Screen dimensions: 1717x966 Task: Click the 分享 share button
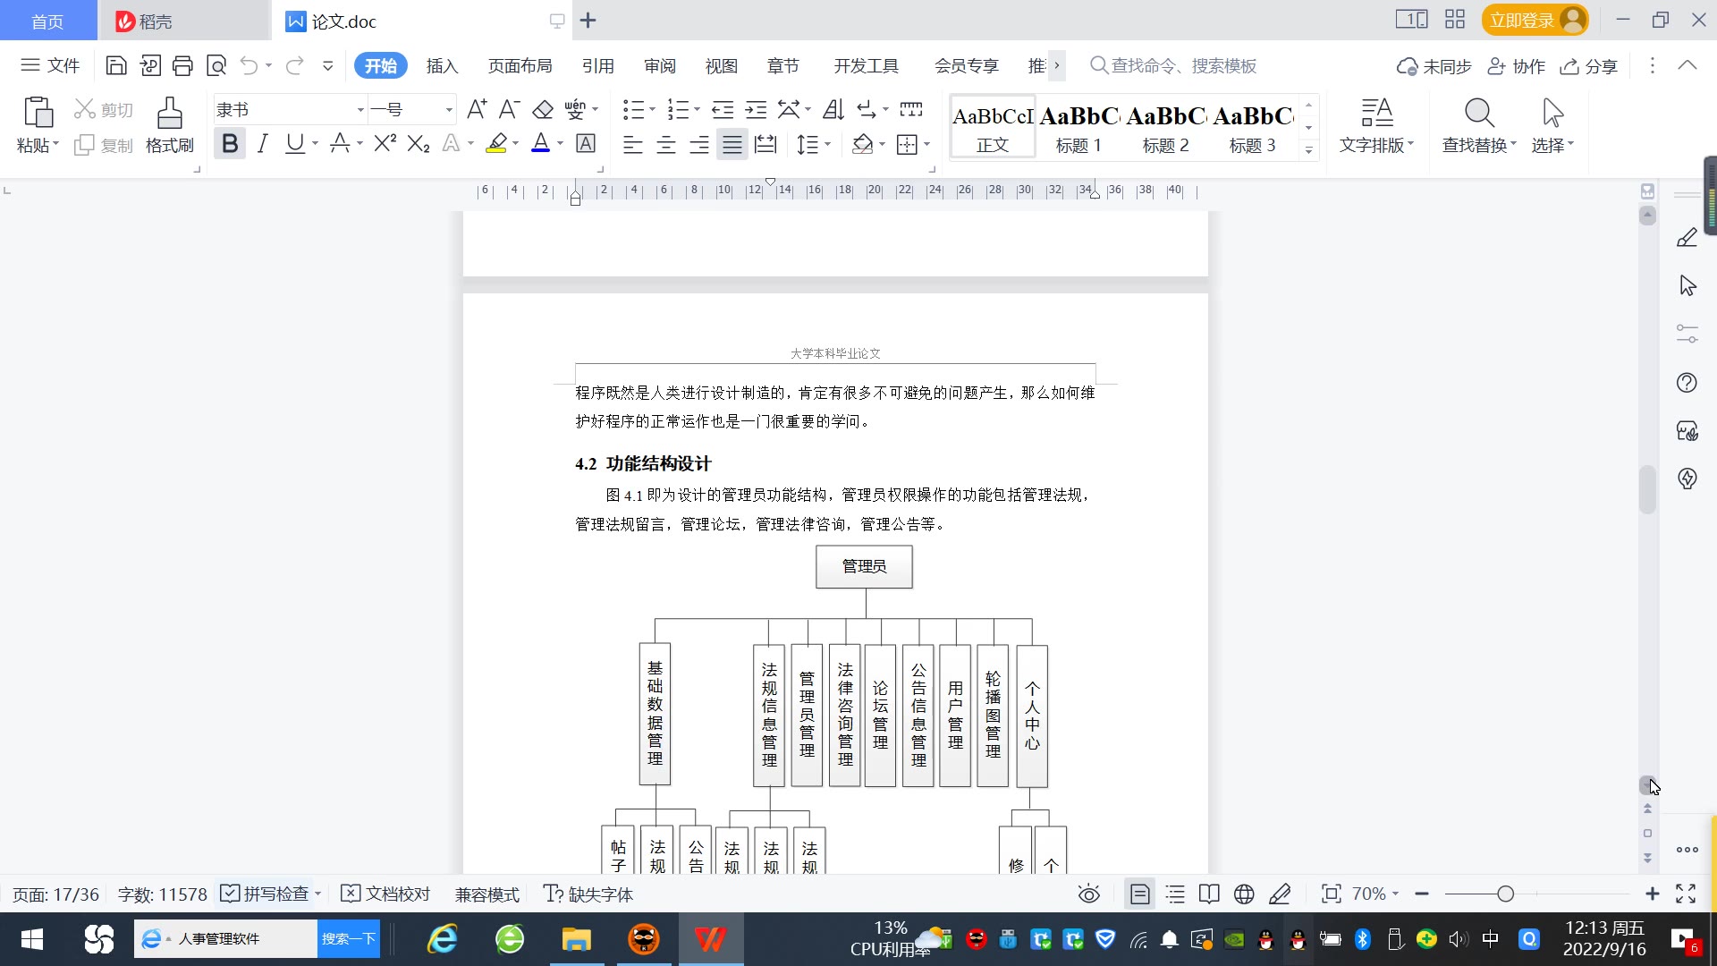(x=1588, y=65)
